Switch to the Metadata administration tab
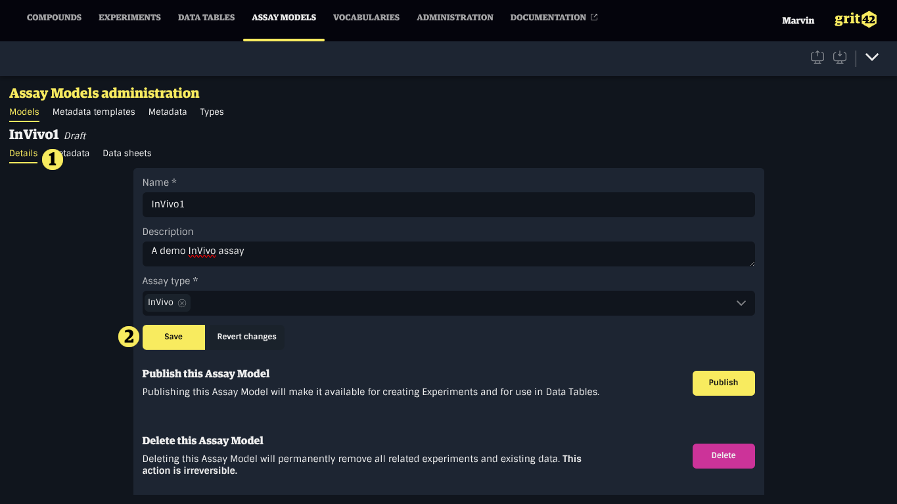The height and width of the screenshot is (504, 897). (x=168, y=112)
